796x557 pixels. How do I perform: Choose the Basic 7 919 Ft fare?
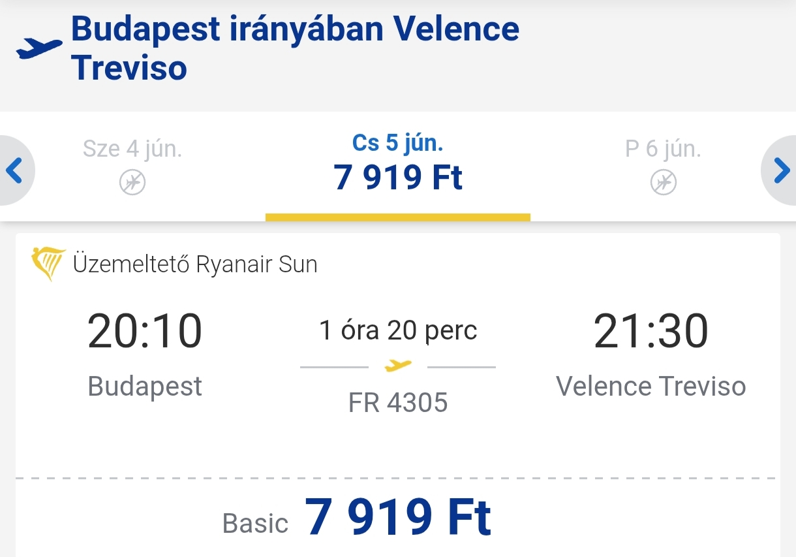(357, 518)
